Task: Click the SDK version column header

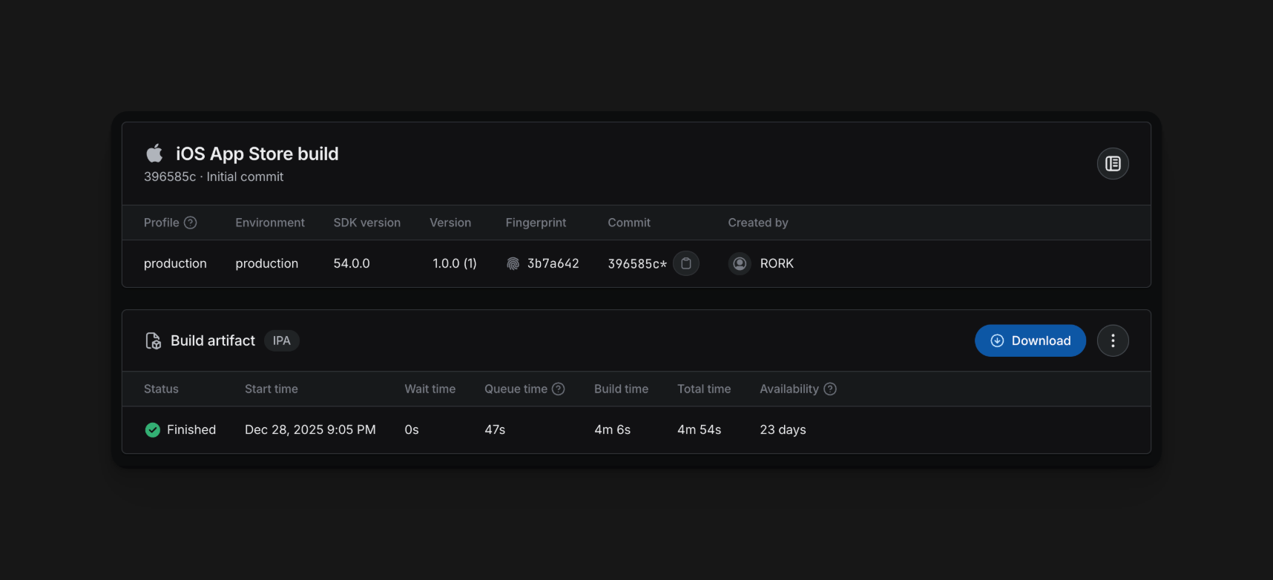Action: 367,223
